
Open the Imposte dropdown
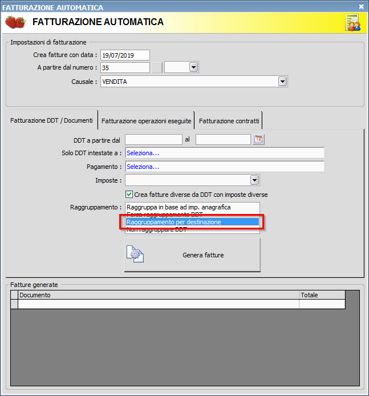254,180
